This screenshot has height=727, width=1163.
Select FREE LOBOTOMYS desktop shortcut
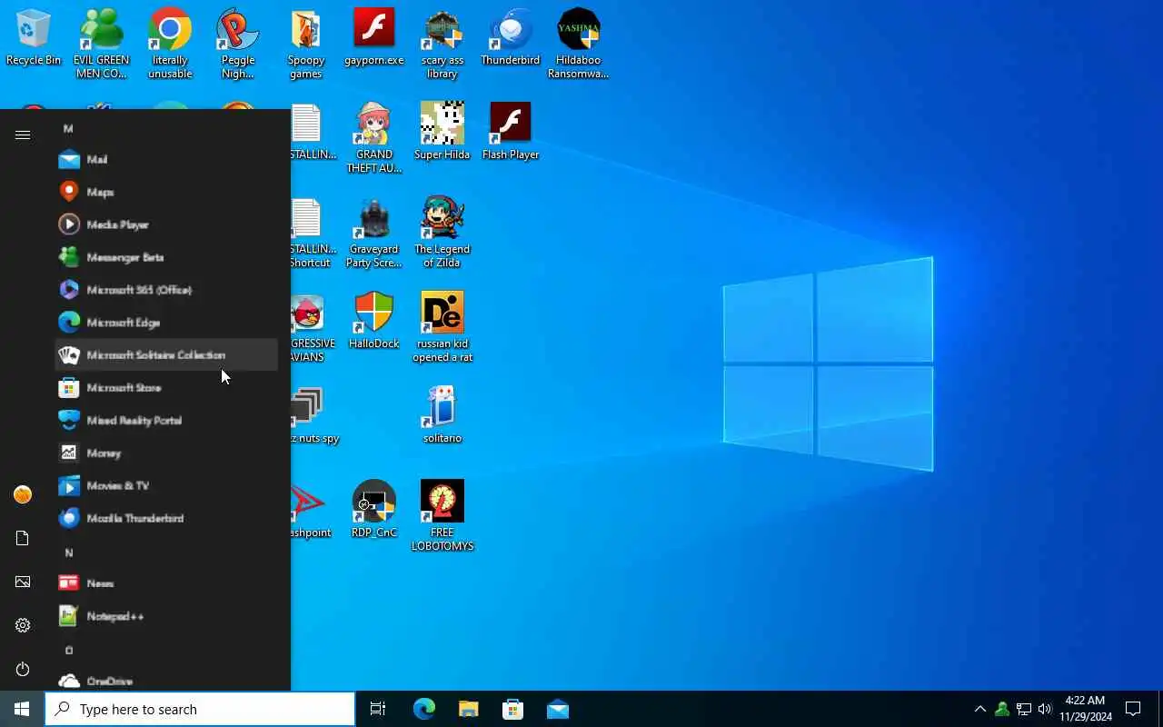pos(442,516)
